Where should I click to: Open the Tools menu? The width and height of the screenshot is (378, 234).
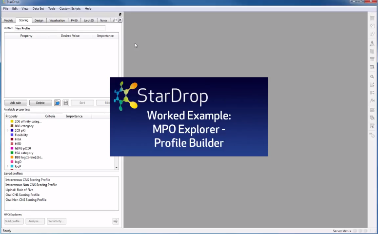coord(52,8)
